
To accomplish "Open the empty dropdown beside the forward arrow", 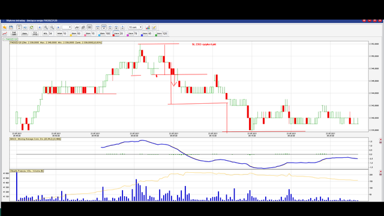I will tap(67, 28).
